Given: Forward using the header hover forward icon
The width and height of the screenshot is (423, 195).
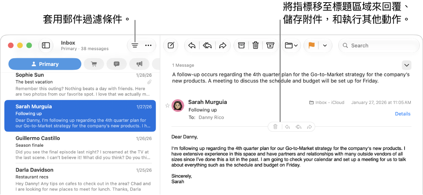Looking at the screenshot, I should point(310,127).
